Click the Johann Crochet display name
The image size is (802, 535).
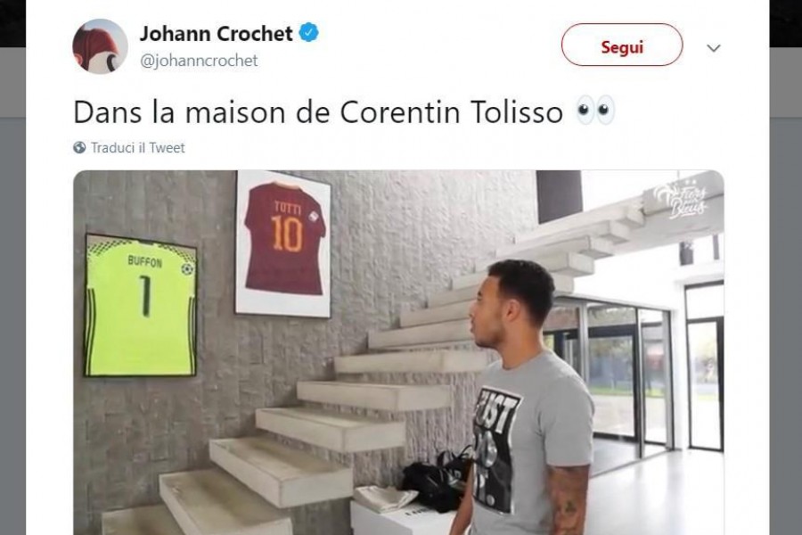217,34
